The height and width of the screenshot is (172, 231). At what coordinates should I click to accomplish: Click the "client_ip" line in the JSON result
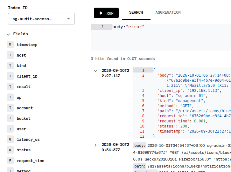coord(189,90)
